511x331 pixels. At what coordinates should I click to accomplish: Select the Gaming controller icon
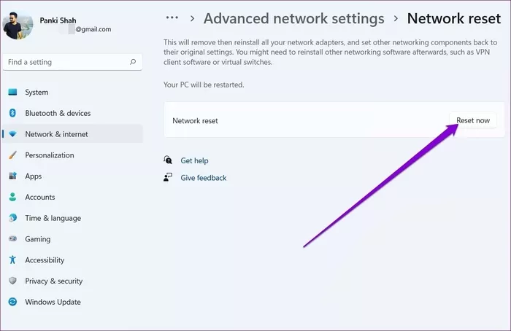tap(12, 238)
